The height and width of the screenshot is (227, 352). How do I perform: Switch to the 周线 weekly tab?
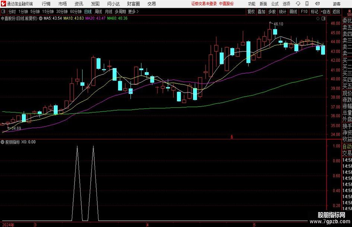pos(98,12)
